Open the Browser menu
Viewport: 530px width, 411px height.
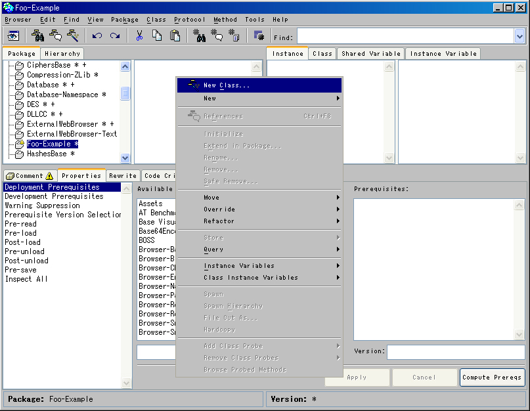18,20
